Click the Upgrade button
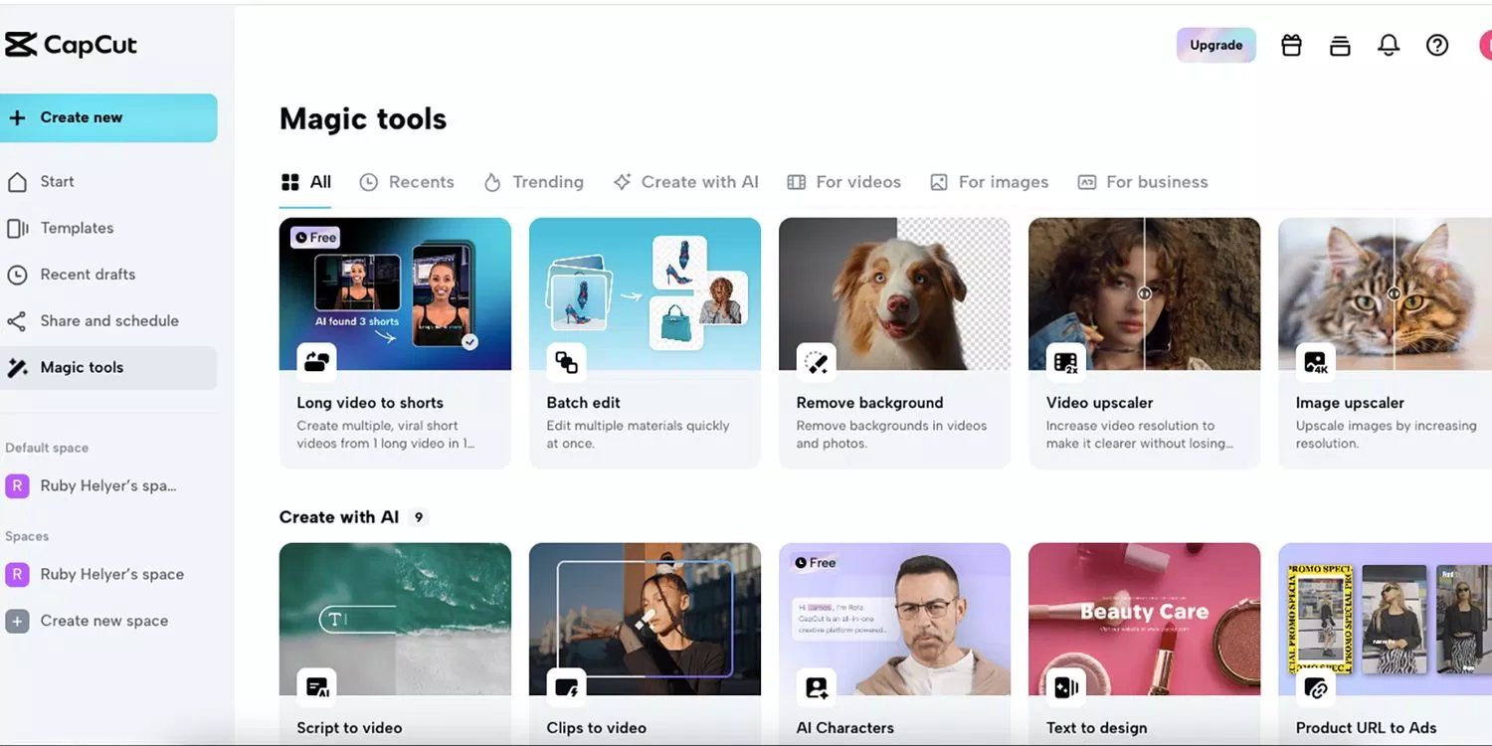This screenshot has height=746, width=1492. click(1215, 45)
